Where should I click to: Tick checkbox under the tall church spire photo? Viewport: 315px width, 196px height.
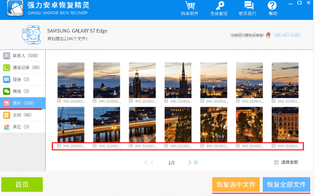166,101
